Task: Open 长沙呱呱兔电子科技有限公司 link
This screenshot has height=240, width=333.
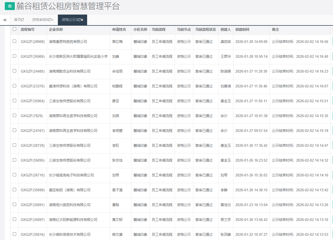Action: coord(71,175)
